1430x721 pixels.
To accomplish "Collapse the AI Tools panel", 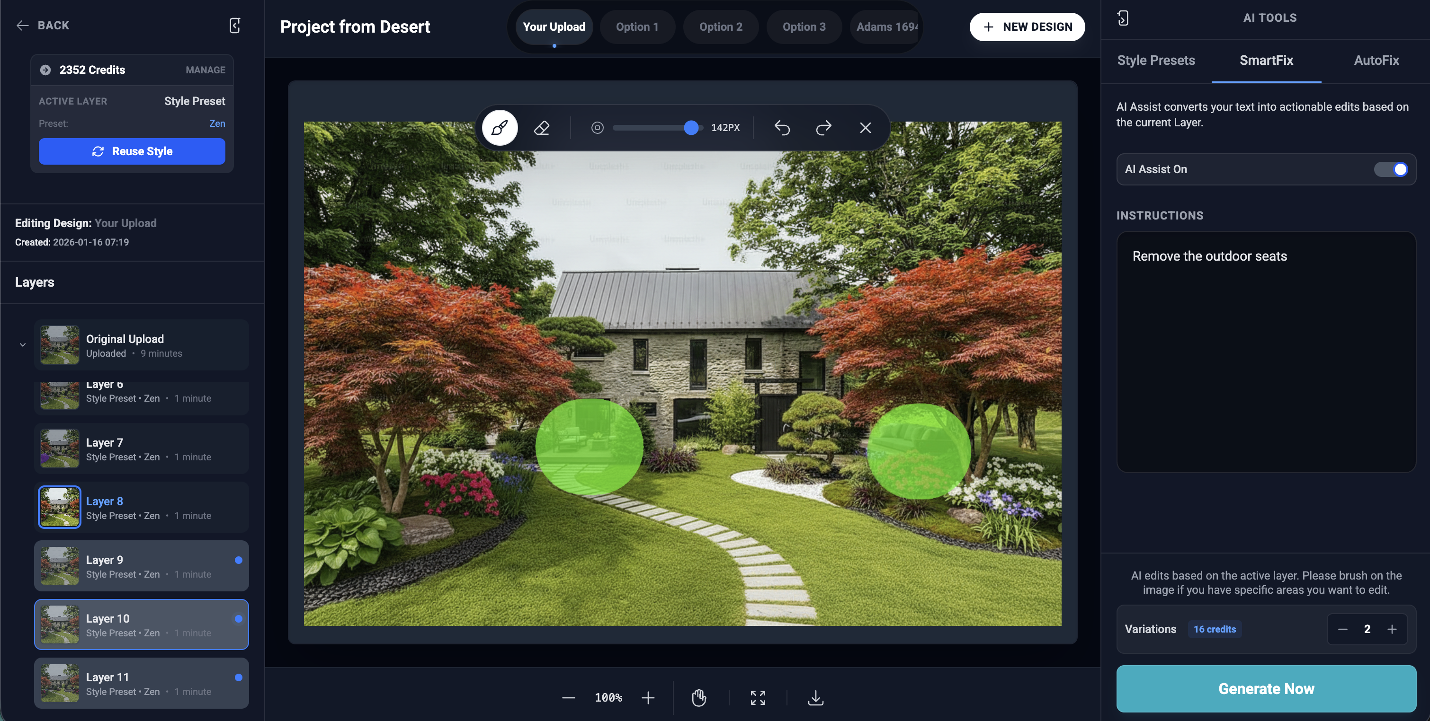I will tap(1124, 18).
